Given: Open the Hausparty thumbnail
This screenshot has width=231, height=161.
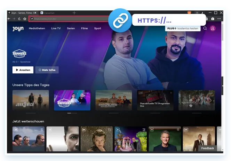Looking at the screenshot, I should (x=197, y=100).
